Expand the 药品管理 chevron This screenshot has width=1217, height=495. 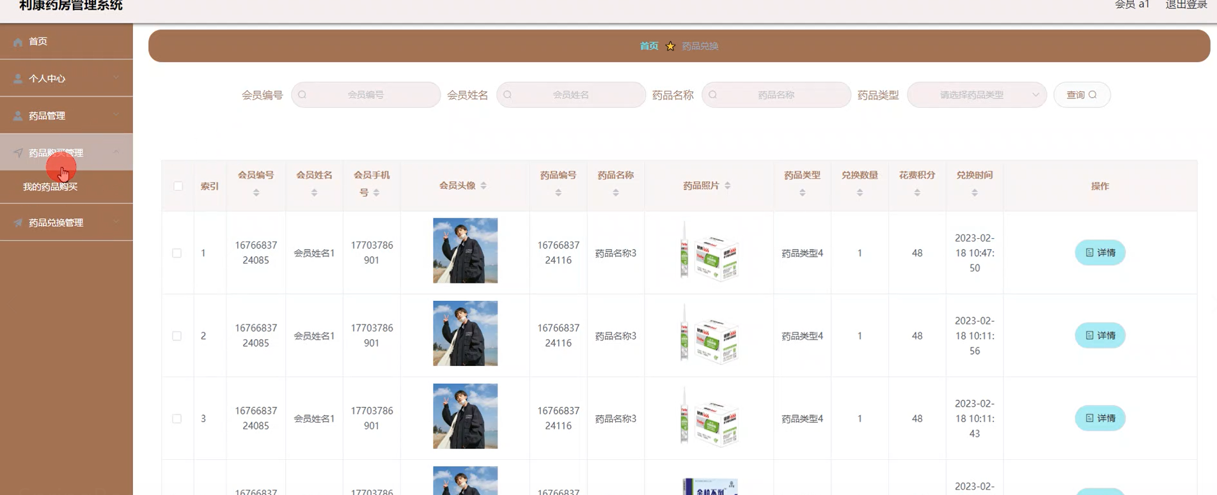(116, 115)
